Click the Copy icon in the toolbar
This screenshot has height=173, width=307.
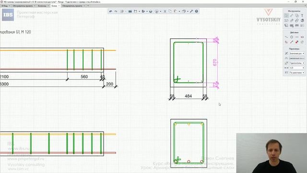click(170, 12)
